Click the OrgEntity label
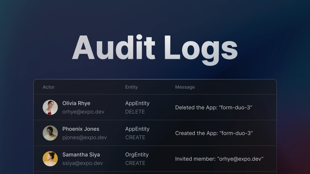 click(137, 155)
